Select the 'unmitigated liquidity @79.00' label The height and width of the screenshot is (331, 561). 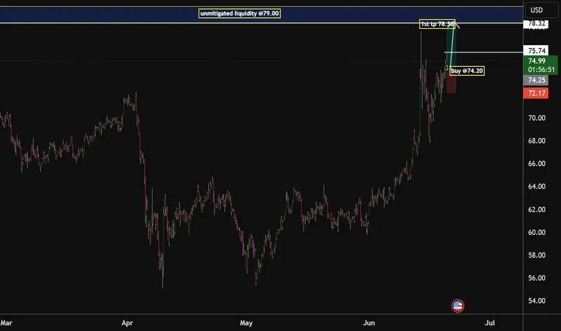point(240,14)
